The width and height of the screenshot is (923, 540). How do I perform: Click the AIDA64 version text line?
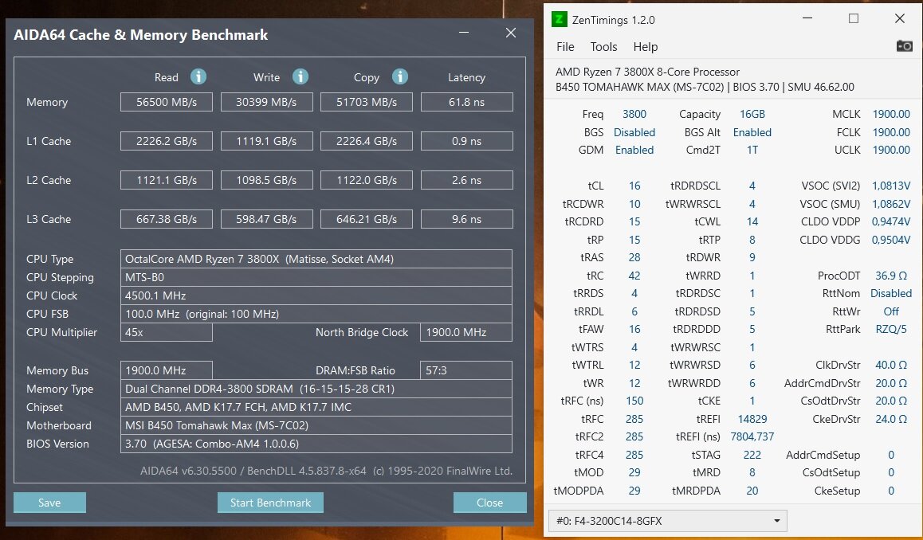[x=326, y=471]
